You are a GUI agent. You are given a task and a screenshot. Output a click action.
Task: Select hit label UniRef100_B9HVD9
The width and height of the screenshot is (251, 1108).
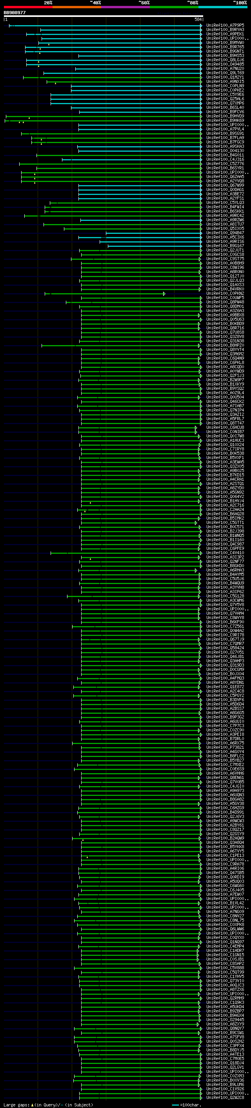click(225, 116)
